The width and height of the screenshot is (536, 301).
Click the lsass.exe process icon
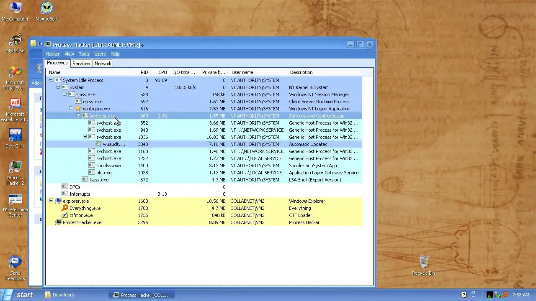tap(85, 180)
